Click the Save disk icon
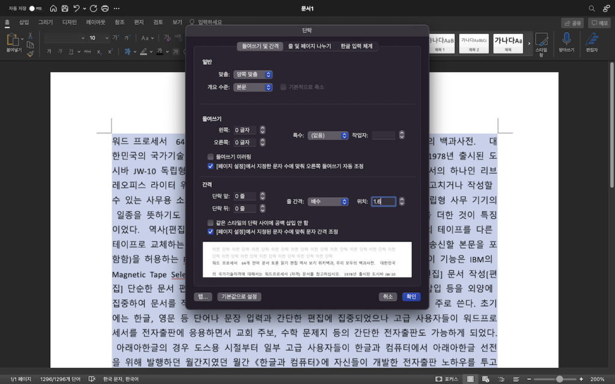 pos(65,8)
